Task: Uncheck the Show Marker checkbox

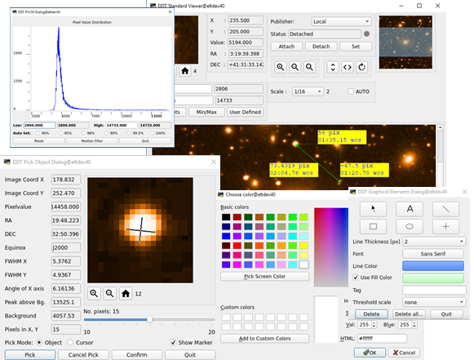Action: (173, 343)
